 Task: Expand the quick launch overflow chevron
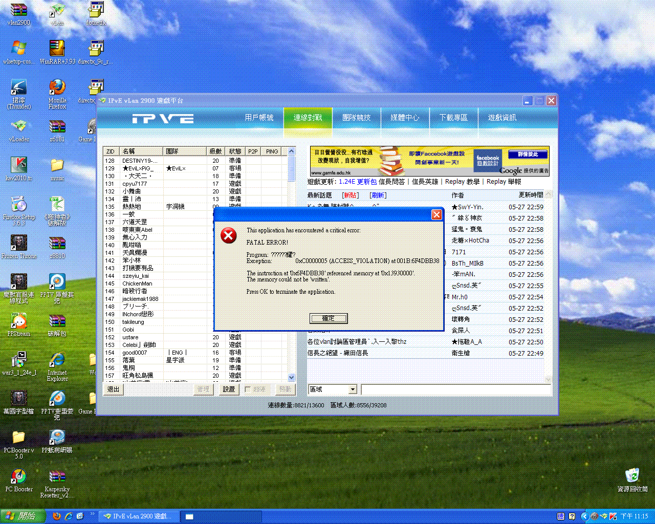[x=93, y=514]
